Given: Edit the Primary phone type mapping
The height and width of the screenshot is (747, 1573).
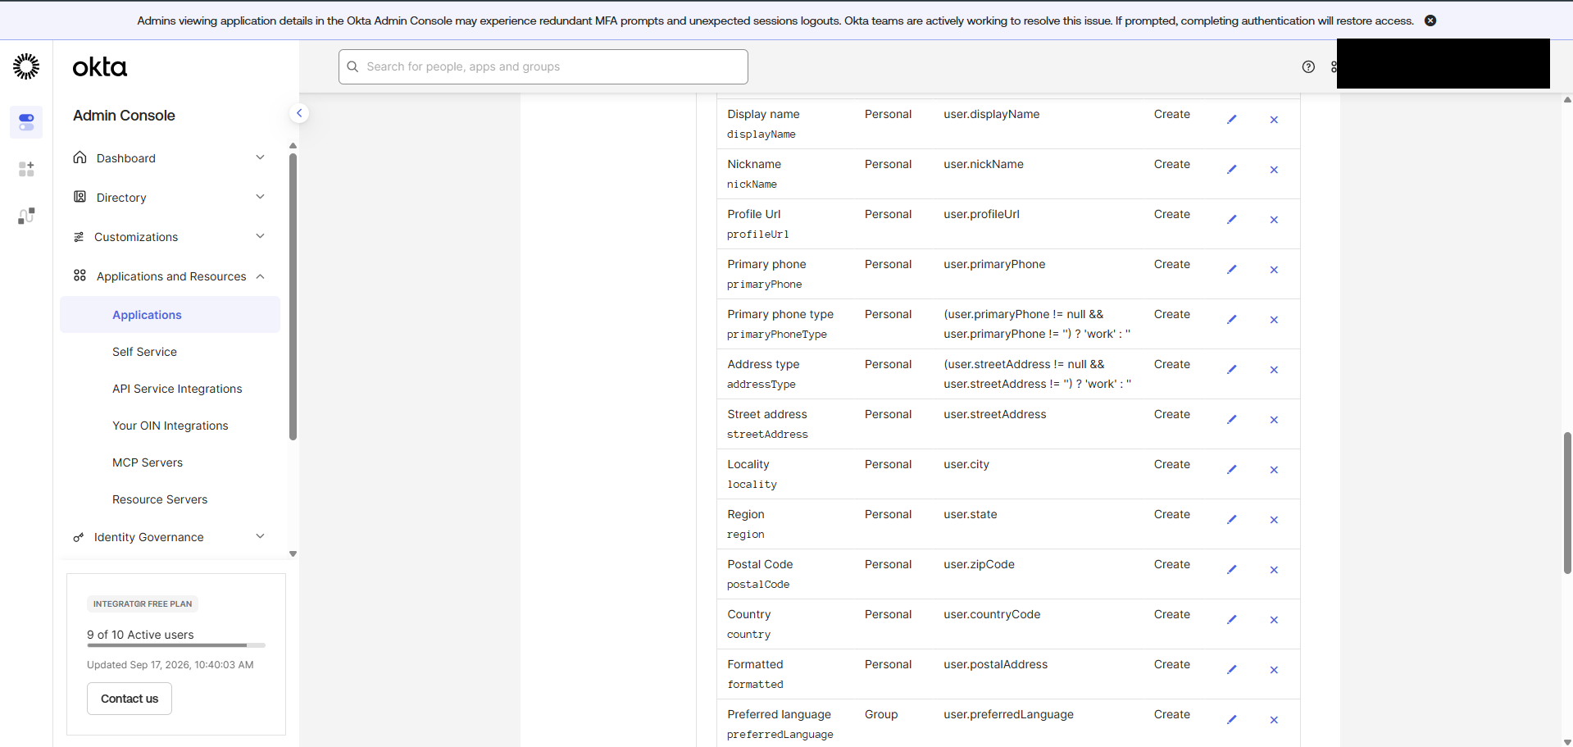Looking at the screenshot, I should (x=1231, y=320).
